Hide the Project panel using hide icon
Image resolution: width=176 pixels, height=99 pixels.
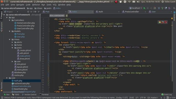39,12
